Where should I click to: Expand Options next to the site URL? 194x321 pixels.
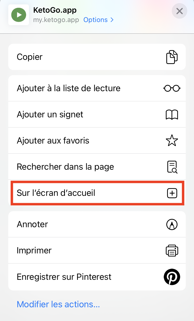point(99,20)
